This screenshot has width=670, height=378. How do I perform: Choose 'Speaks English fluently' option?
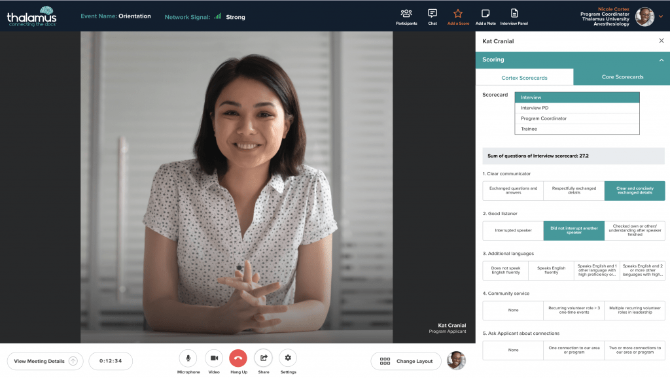tap(551, 270)
